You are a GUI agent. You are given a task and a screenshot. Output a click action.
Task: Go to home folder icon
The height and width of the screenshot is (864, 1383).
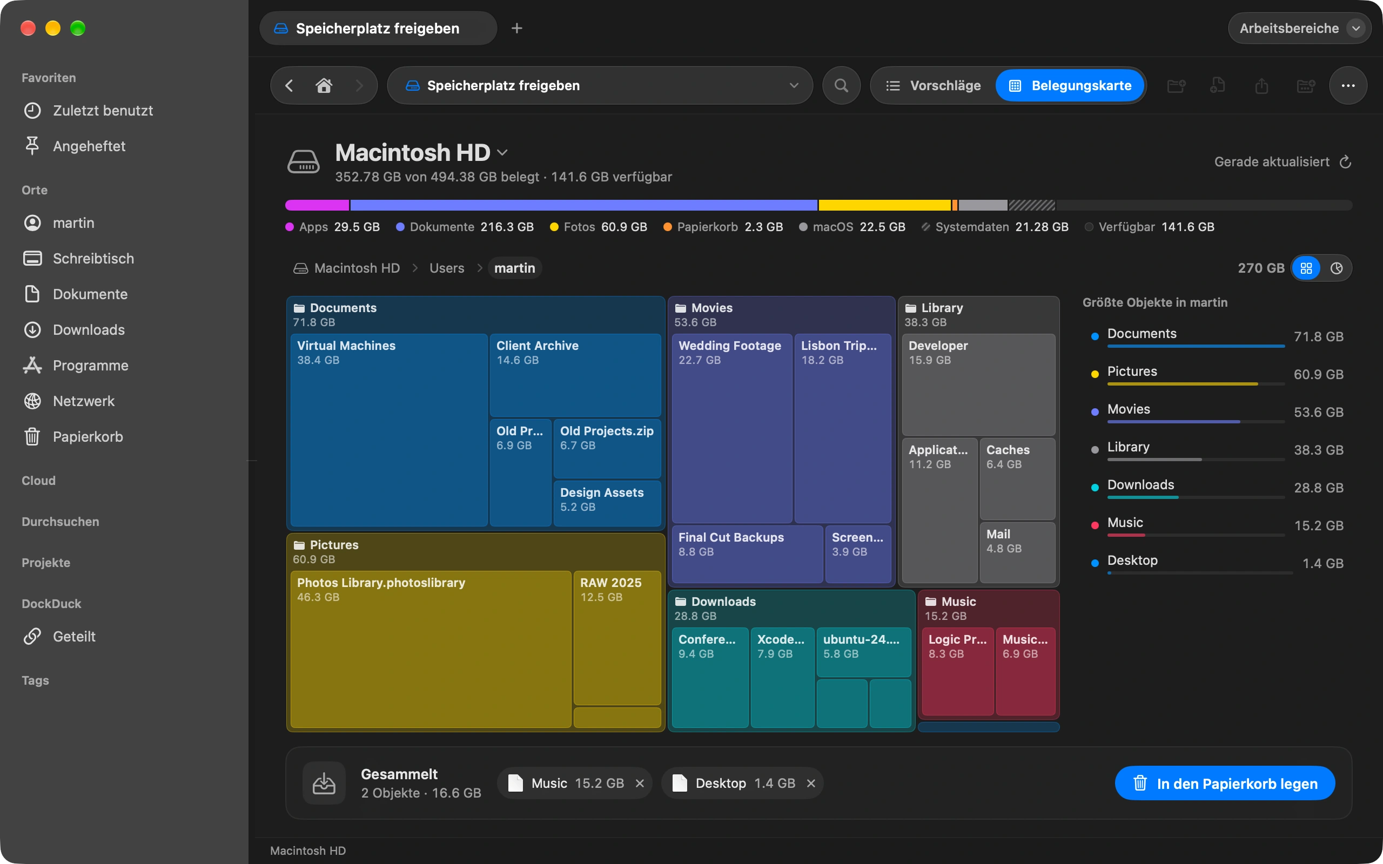tap(324, 86)
